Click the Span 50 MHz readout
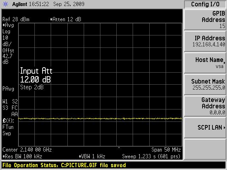Viewport: 227px width, 170px height. point(166,150)
